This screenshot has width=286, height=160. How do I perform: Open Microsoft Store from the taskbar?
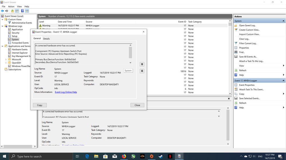(105, 156)
